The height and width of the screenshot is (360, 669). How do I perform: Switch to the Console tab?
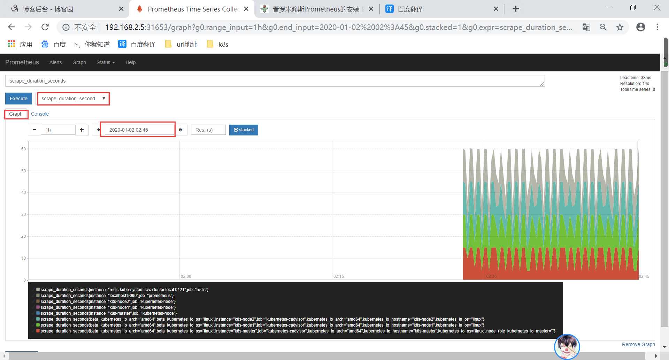(40, 114)
